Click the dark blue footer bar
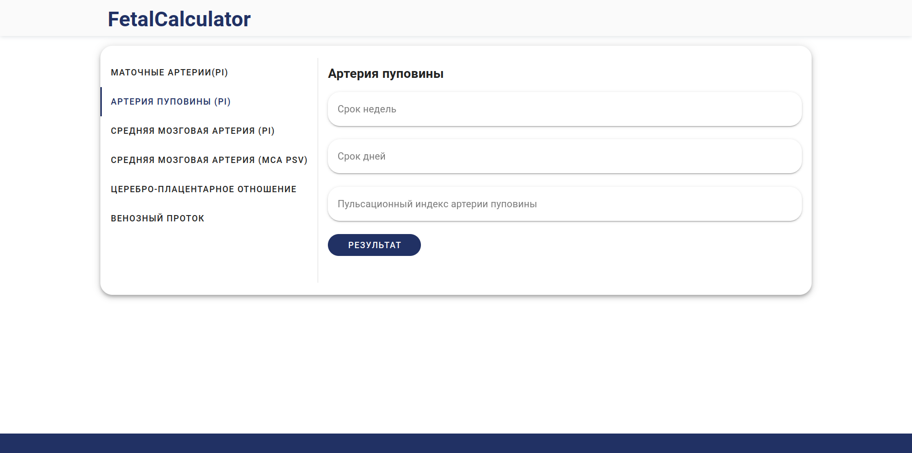This screenshot has height=453, width=912. click(456, 443)
